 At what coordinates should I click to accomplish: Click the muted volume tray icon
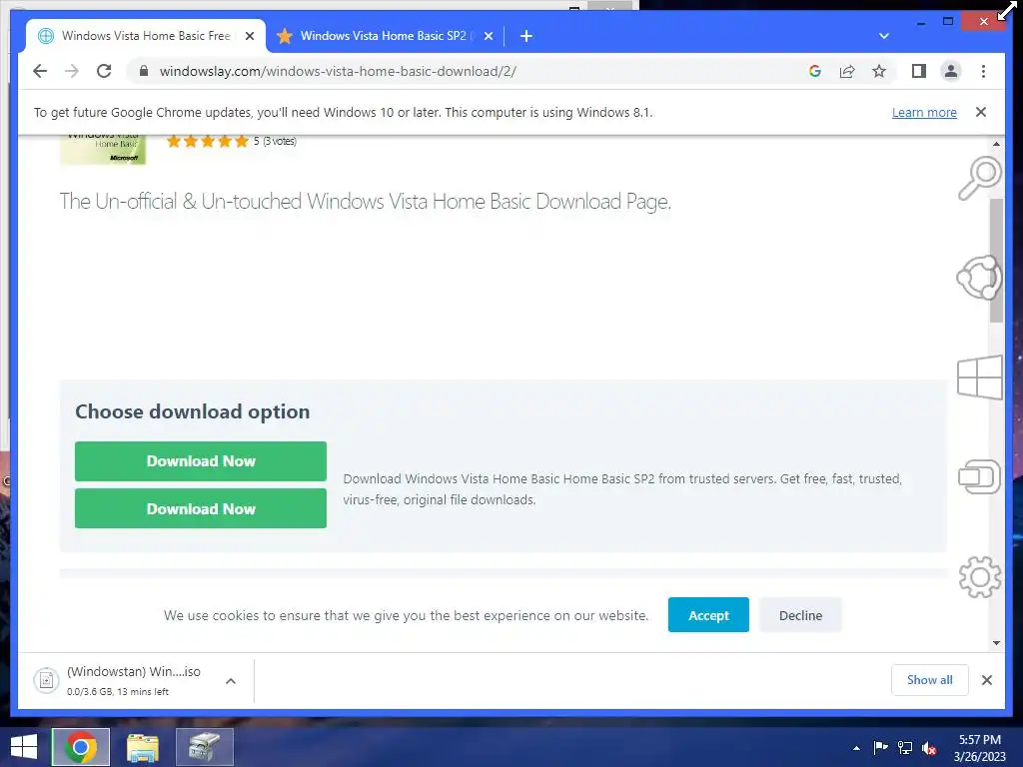pos(929,748)
